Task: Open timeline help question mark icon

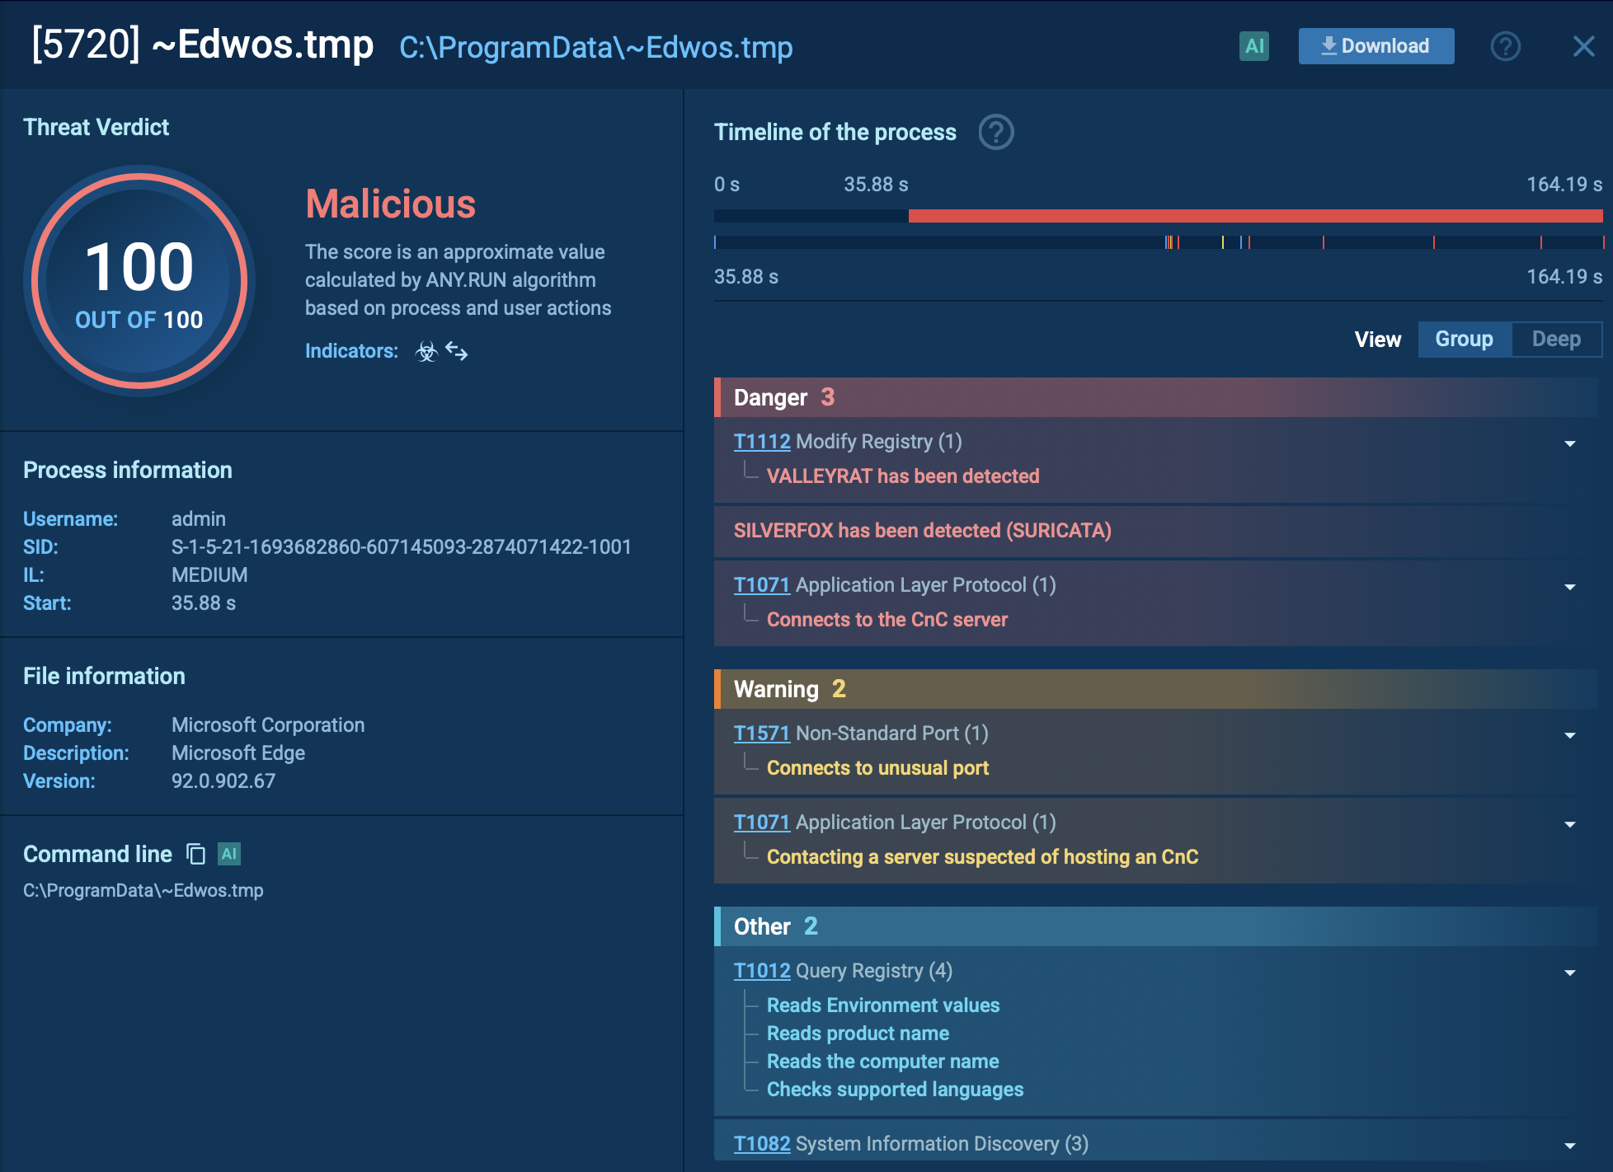Action: pos(995,132)
